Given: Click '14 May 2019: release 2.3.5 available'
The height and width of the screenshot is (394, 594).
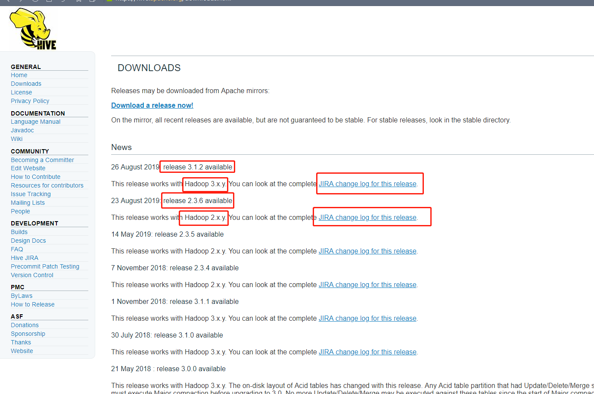Looking at the screenshot, I should coord(168,234).
